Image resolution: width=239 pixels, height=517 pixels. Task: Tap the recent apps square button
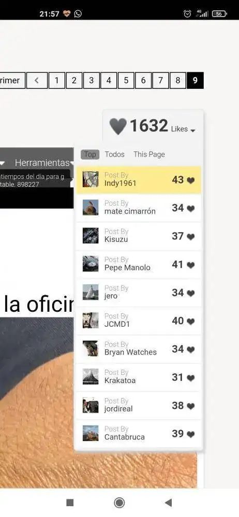pos(70,503)
